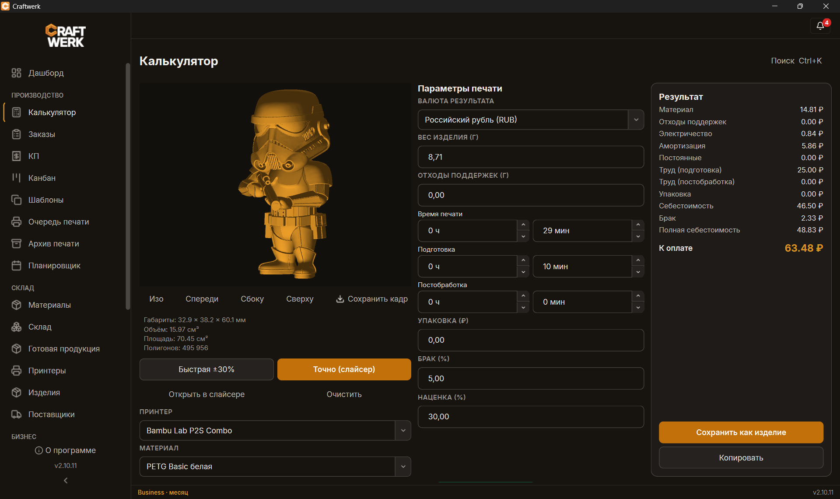Click the Заказы clipboard icon
840x499 pixels.
(16, 134)
